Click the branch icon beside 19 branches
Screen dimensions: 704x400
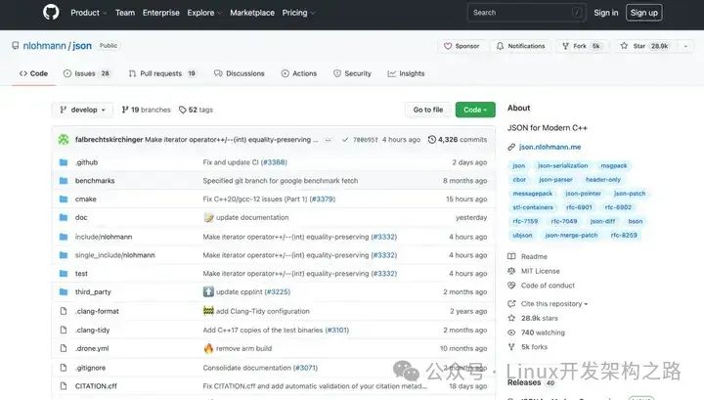pyautogui.click(x=125, y=110)
